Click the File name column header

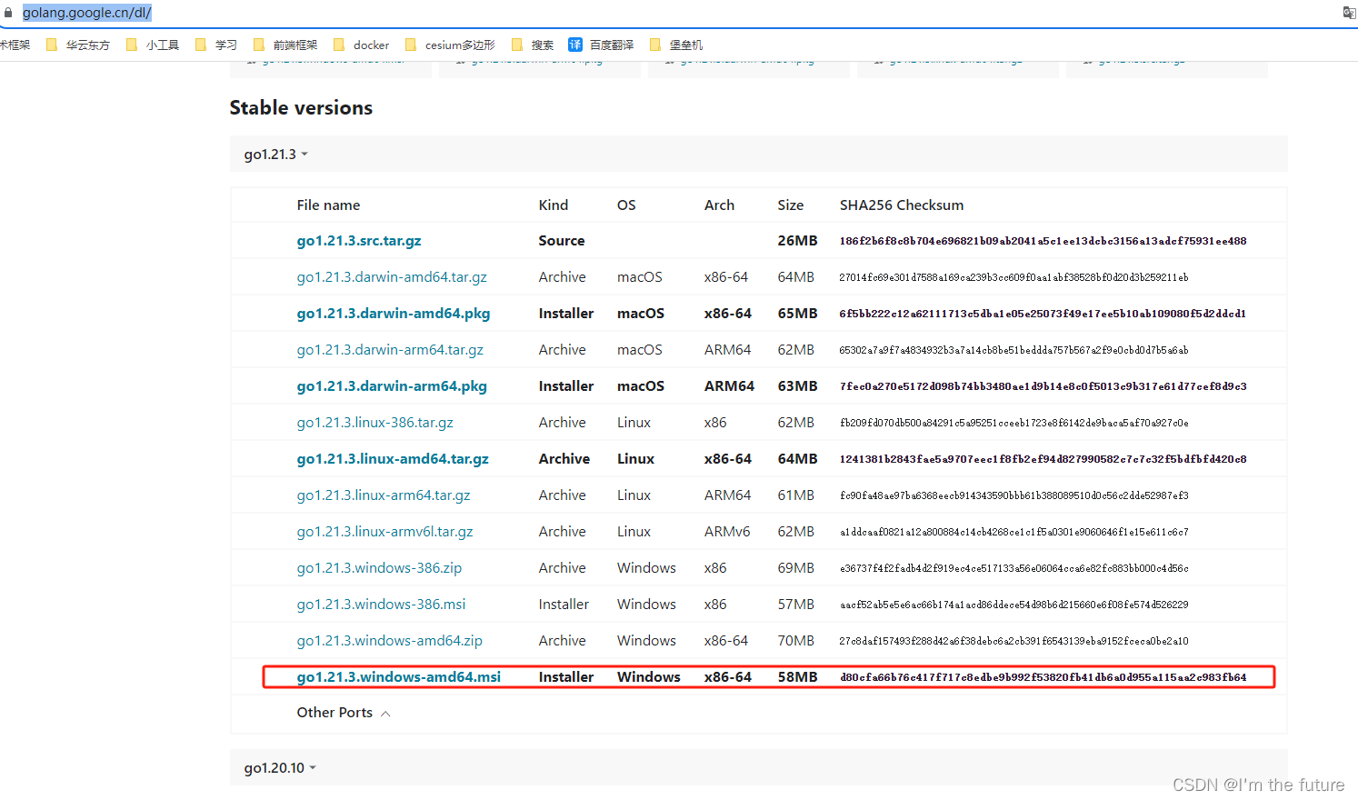click(x=328, y=205)
